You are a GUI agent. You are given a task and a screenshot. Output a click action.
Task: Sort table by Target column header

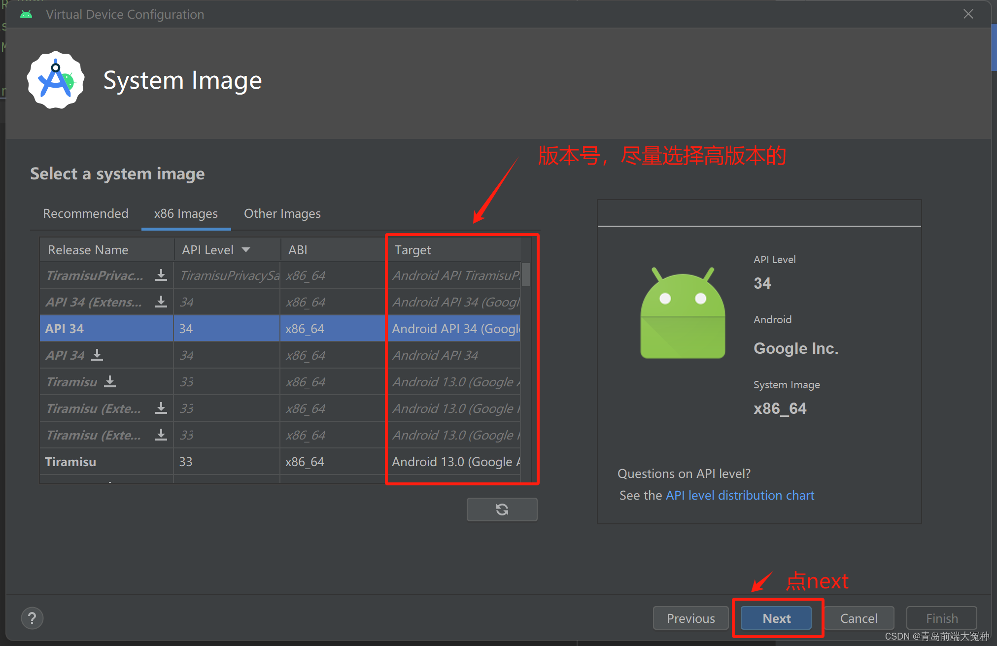413,250
